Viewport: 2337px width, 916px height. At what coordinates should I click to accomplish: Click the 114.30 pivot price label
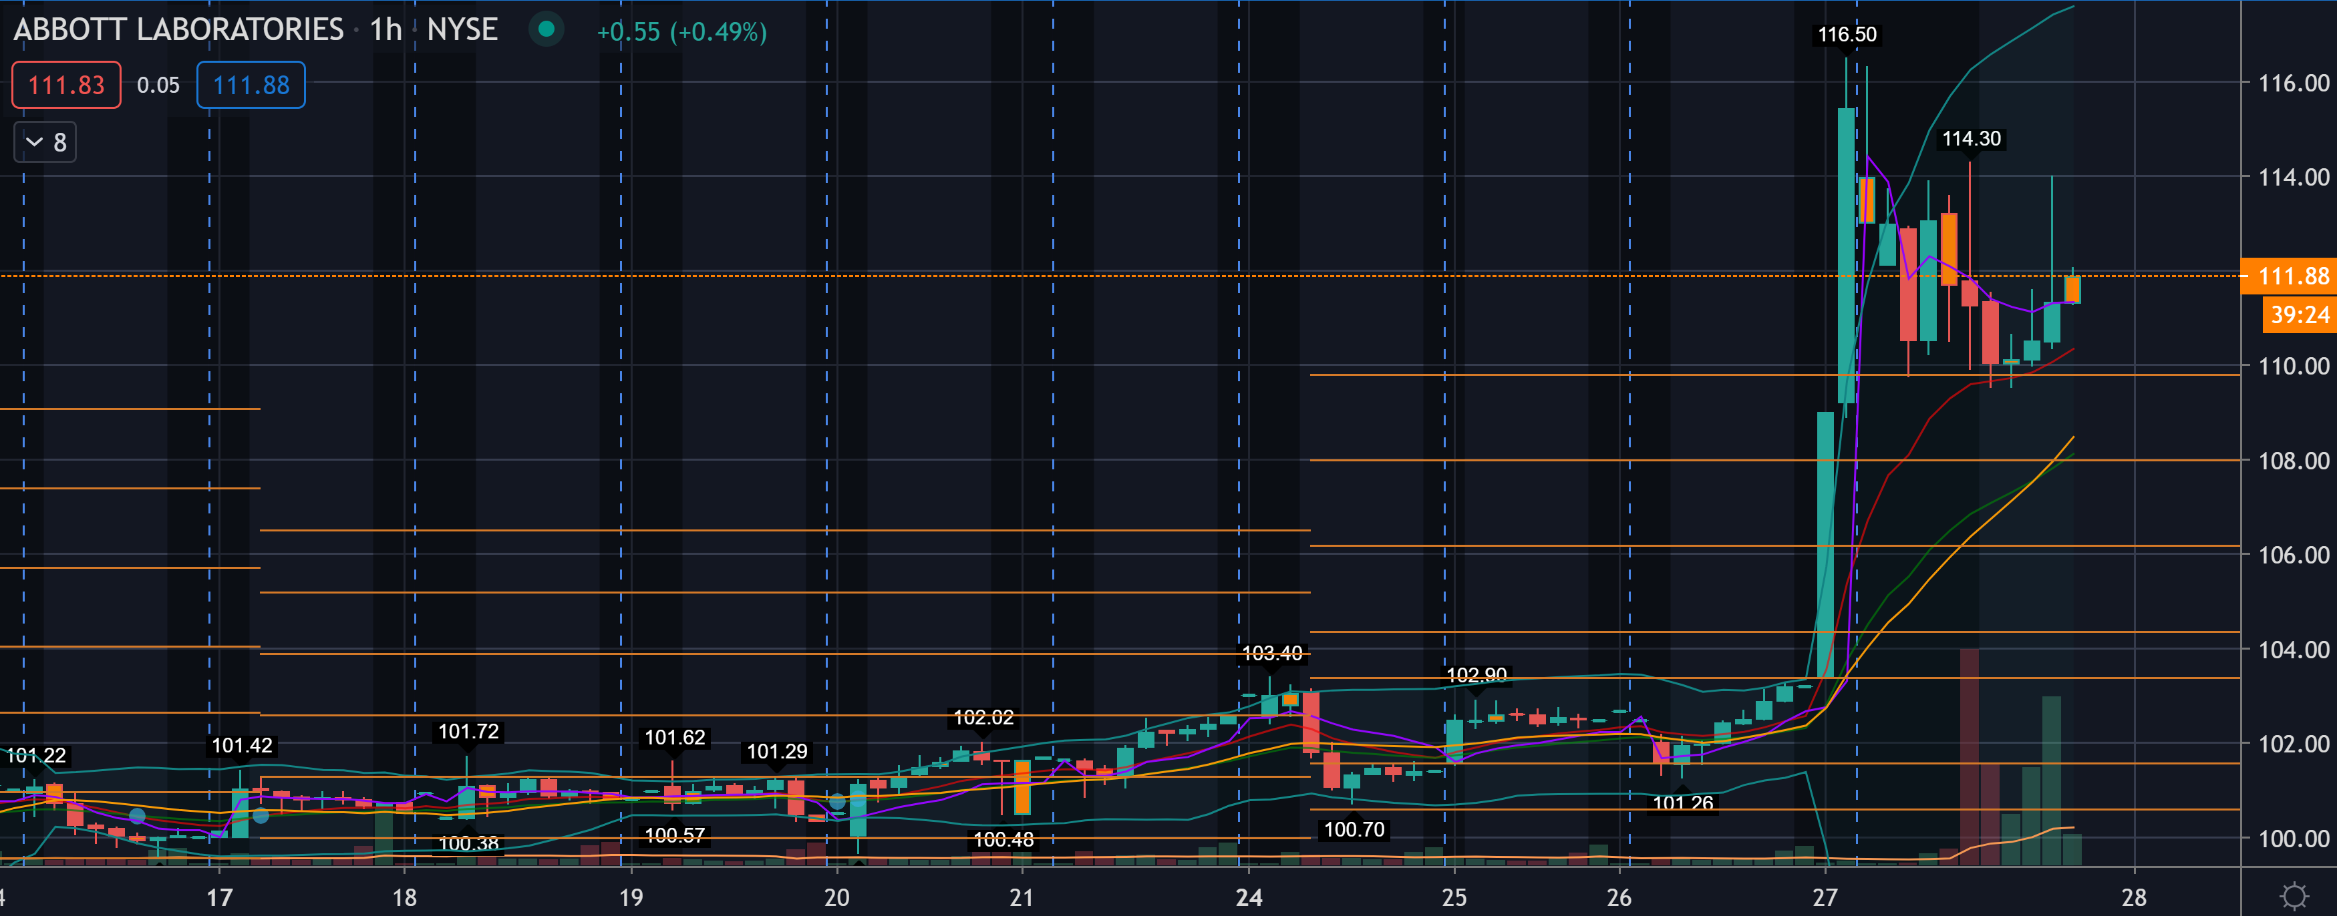click(x=1972, y=139)
